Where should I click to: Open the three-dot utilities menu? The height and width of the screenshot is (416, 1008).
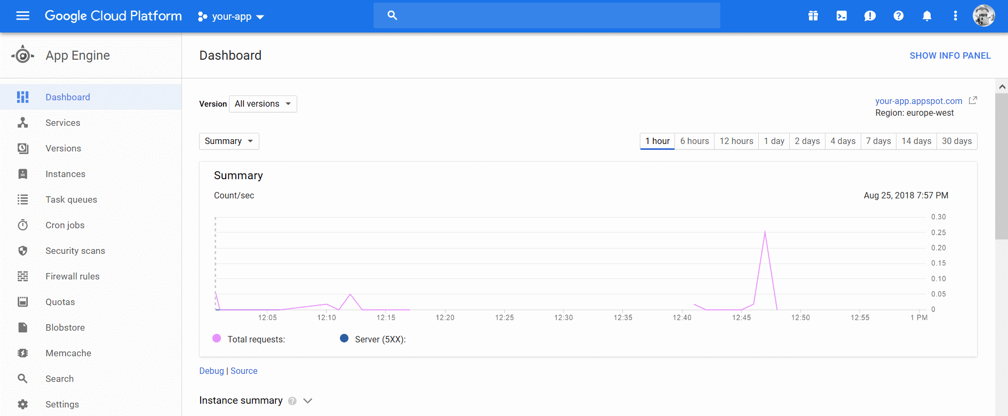(955, 16)
